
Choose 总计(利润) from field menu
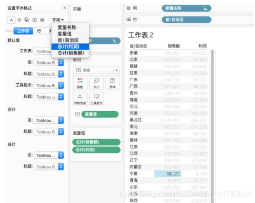coord(70,47)
